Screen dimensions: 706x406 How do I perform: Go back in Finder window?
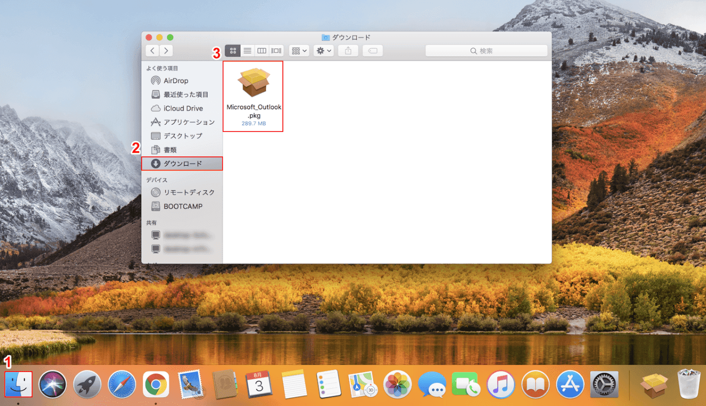pos(152,51)
